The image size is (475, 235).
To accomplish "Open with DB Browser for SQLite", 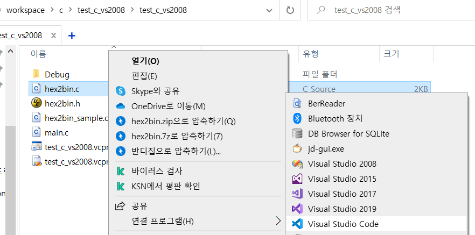I will tap(376, 134).
